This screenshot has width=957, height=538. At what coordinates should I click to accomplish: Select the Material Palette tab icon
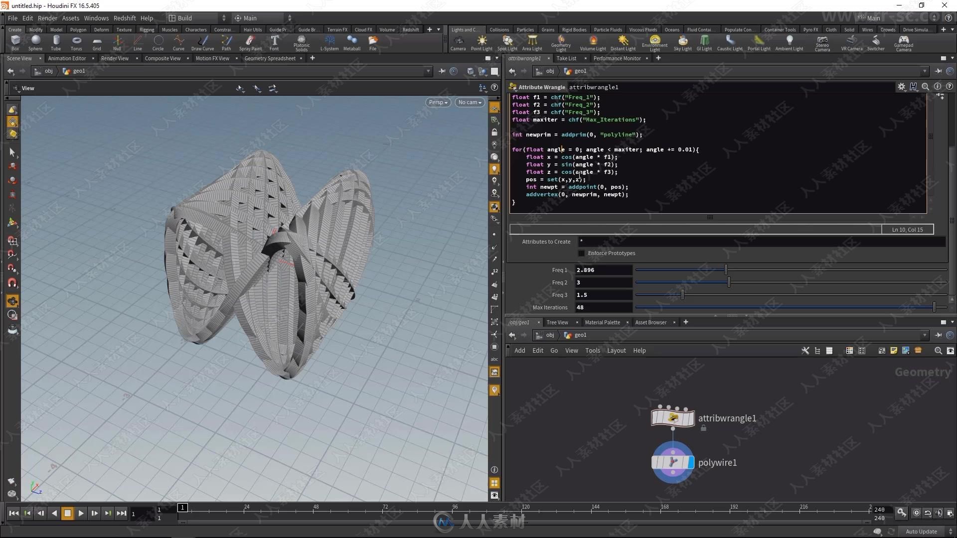[602, 322]
